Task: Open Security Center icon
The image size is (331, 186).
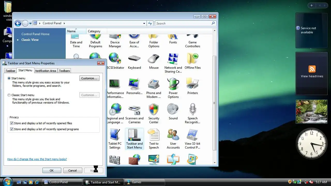Action: [154, 114]
